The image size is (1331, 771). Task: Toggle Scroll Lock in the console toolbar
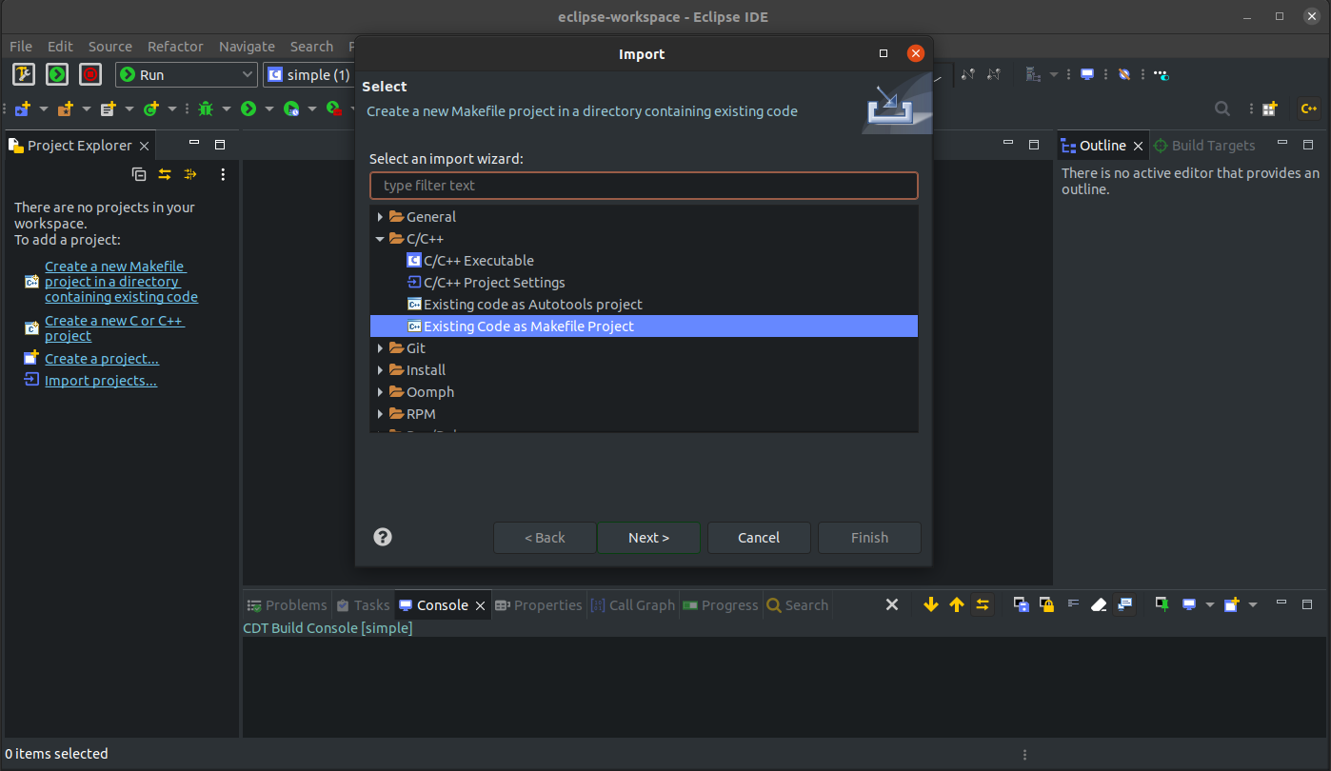pos(1047,604)
